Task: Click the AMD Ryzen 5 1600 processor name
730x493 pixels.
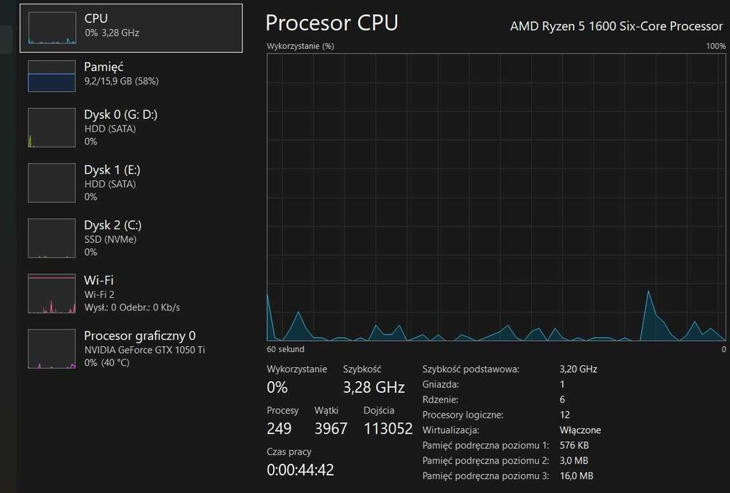Action: (x=616, y=26)
